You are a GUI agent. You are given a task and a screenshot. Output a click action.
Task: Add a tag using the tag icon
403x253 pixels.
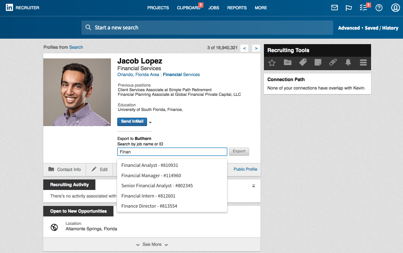303,62
